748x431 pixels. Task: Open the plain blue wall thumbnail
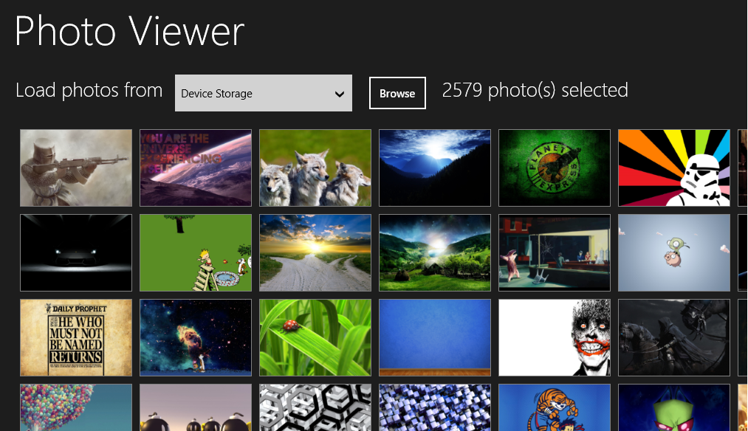tap(435, 337)
